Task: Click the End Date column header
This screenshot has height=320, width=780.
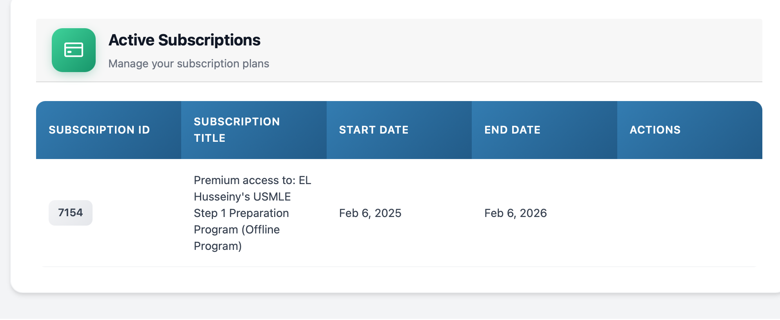Action: point(512,130)
